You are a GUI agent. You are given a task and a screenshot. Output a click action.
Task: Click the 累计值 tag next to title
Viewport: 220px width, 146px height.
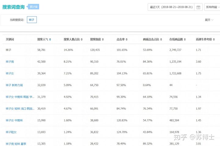34,7
